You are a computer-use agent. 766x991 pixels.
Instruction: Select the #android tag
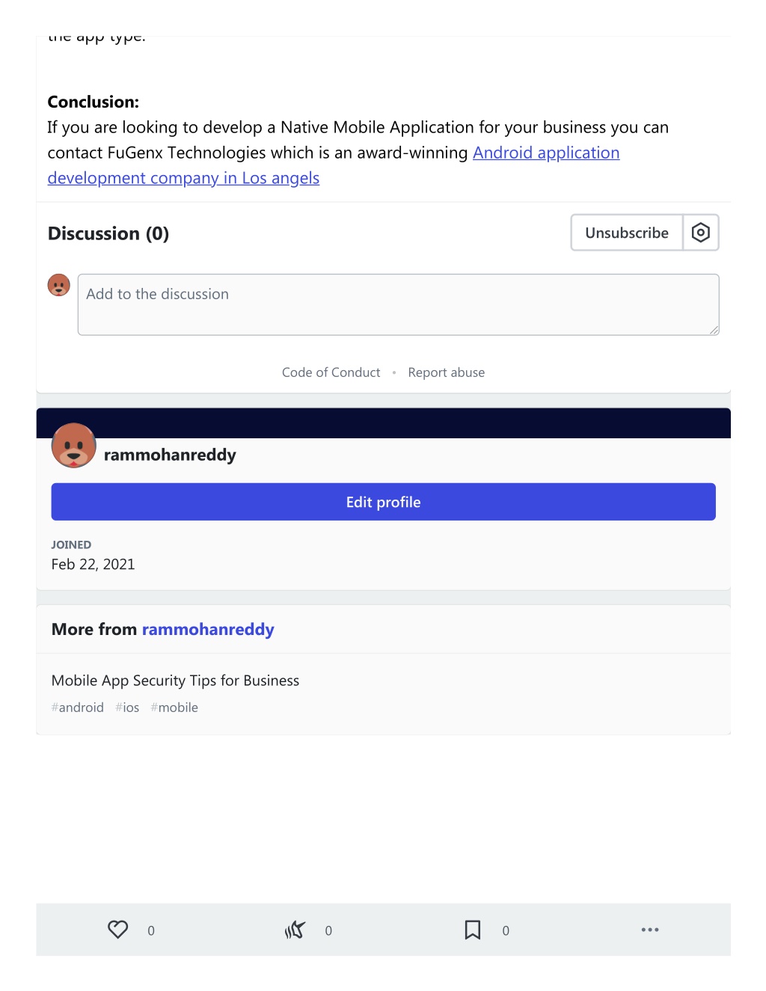click(x=78, y=708)
